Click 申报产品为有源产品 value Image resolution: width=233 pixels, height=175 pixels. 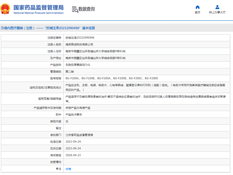(78, 108)
